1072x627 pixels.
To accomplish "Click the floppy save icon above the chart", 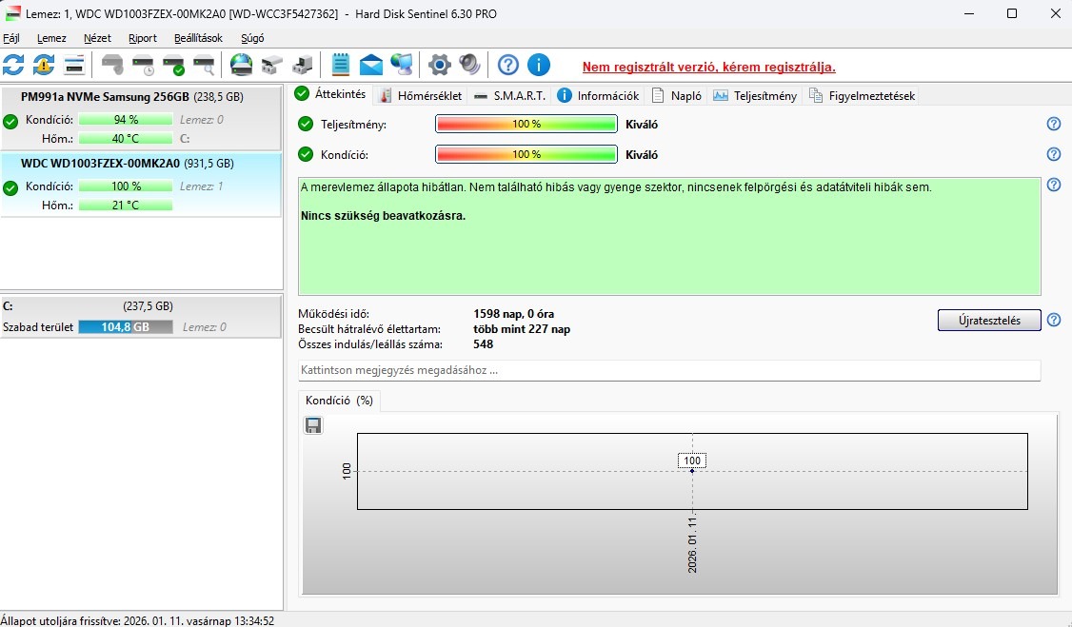I will point(313,425).
